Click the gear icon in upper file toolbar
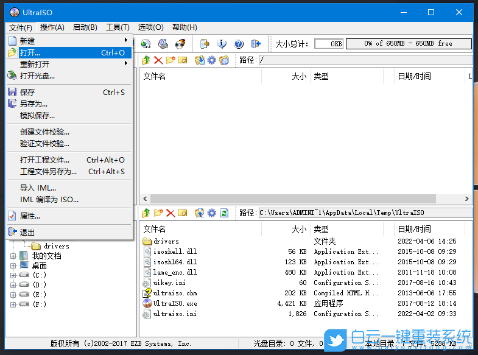This screenshot has width=478, height=355. 211,60
